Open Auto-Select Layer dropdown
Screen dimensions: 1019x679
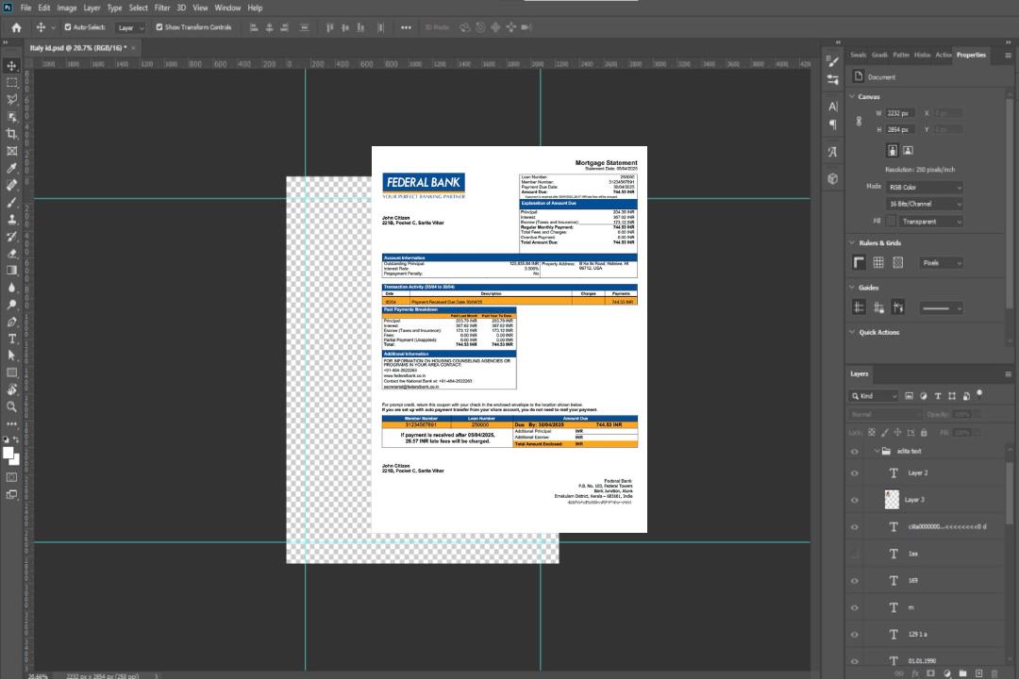point(130,27)
